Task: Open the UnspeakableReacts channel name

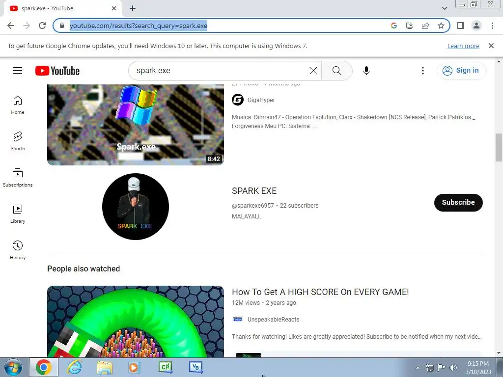Action: tap(273, 319)
